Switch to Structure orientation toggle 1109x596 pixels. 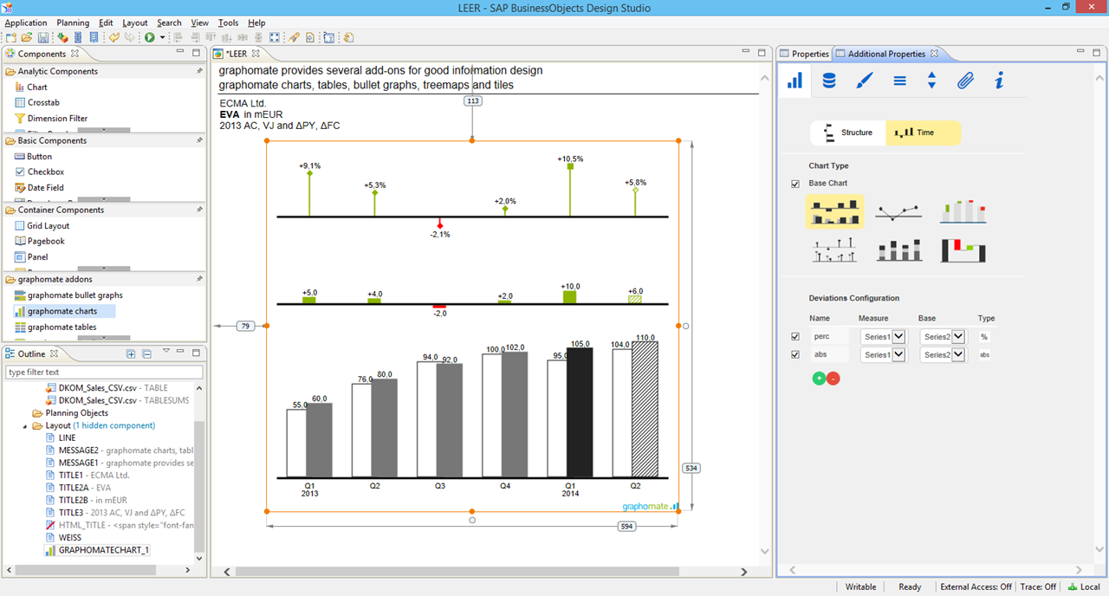pos(847,133)
